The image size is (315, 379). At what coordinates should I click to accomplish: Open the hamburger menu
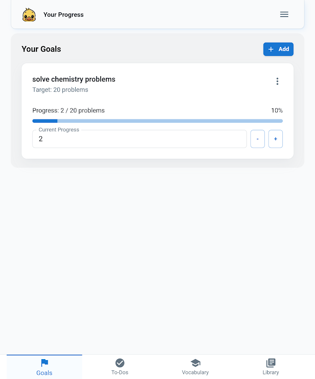pos(284,15)
